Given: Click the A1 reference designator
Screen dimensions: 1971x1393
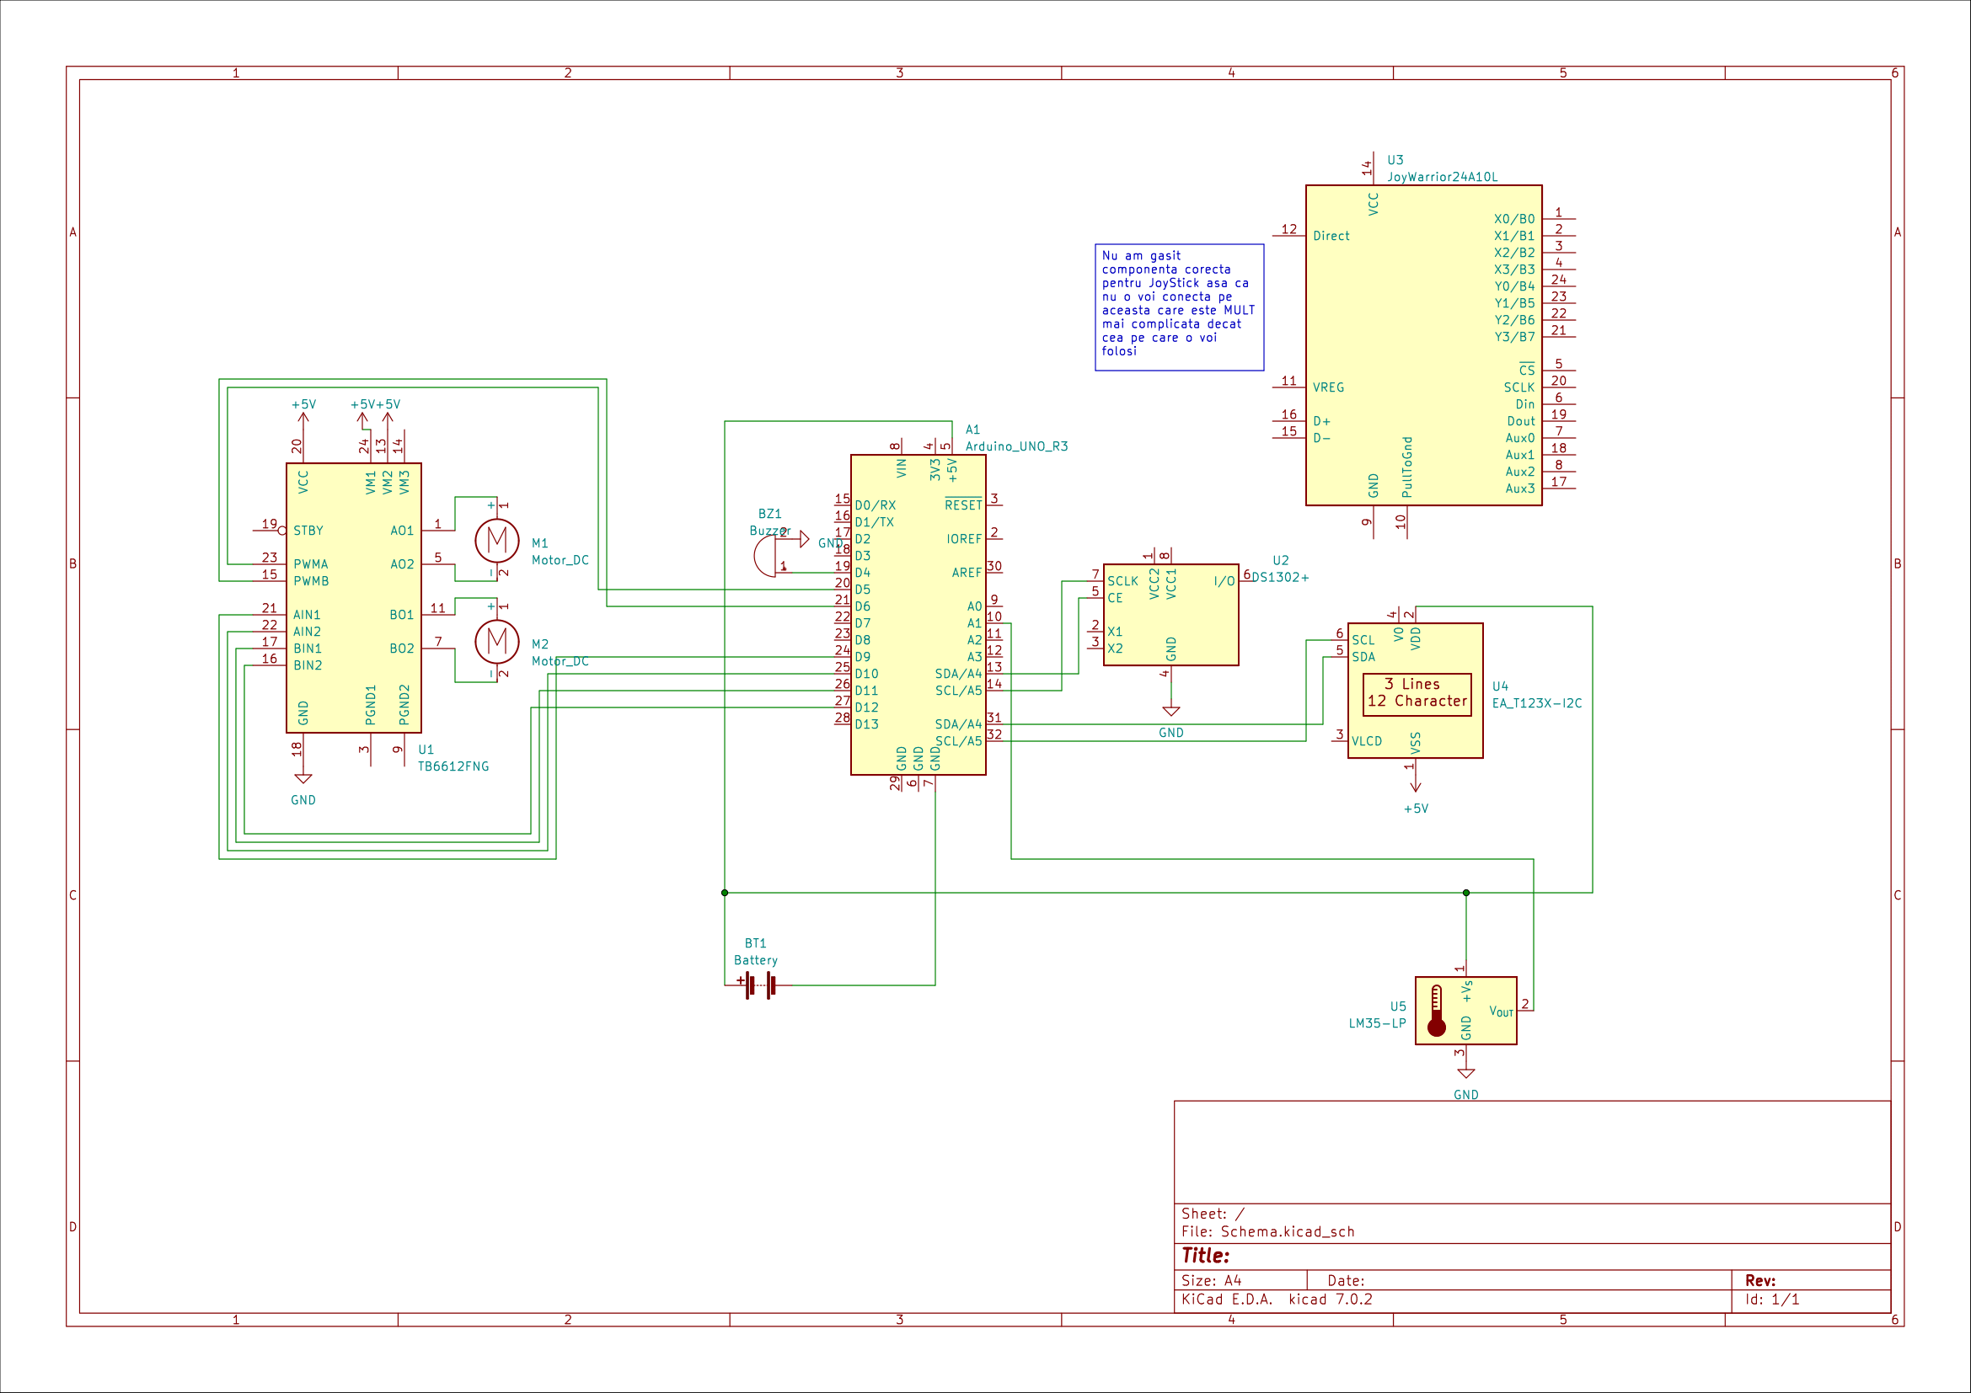Looking at the screenshot, I should tap(972, 430).
